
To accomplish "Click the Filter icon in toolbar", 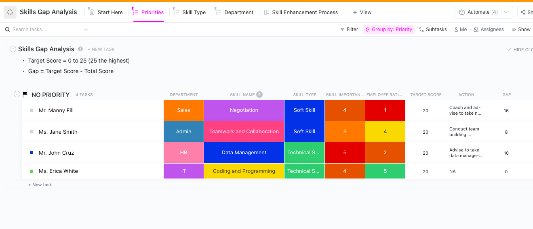I will (342, 29).
